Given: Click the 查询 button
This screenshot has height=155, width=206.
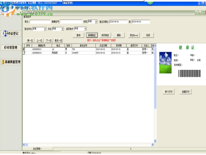Looking at the screenshot, I should pos(78,35).
